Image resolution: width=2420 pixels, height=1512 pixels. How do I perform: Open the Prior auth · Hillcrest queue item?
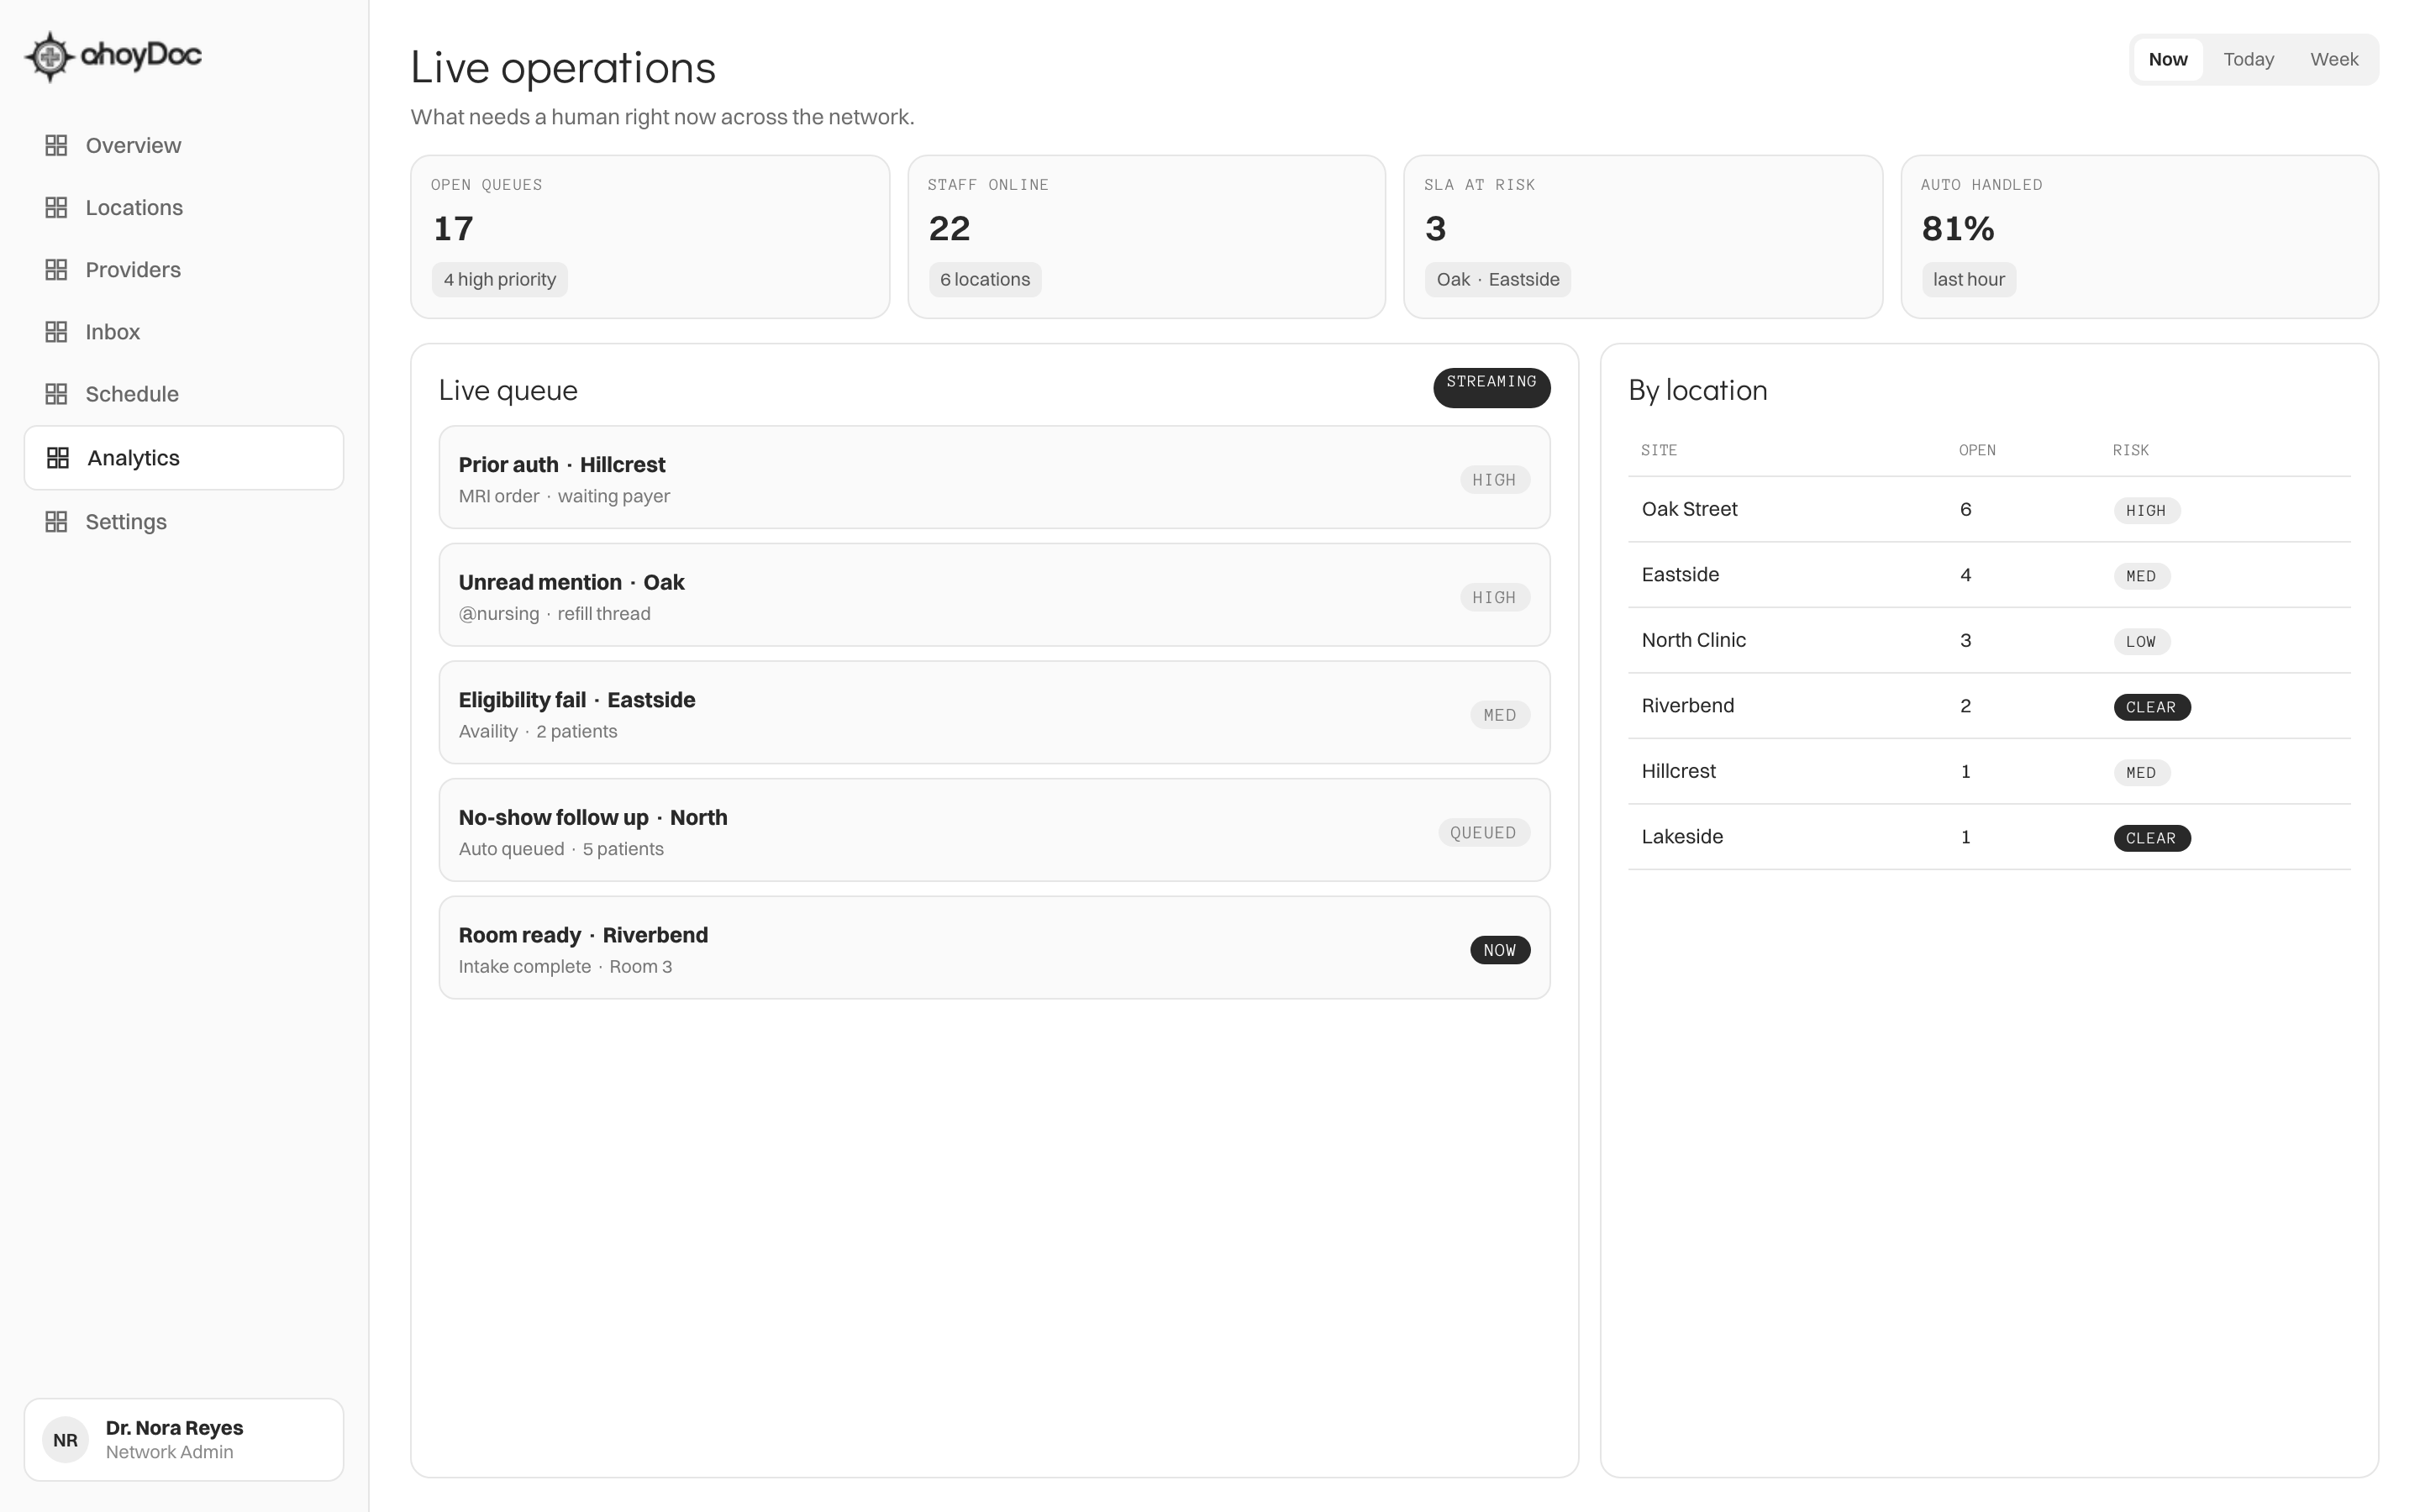994,478
